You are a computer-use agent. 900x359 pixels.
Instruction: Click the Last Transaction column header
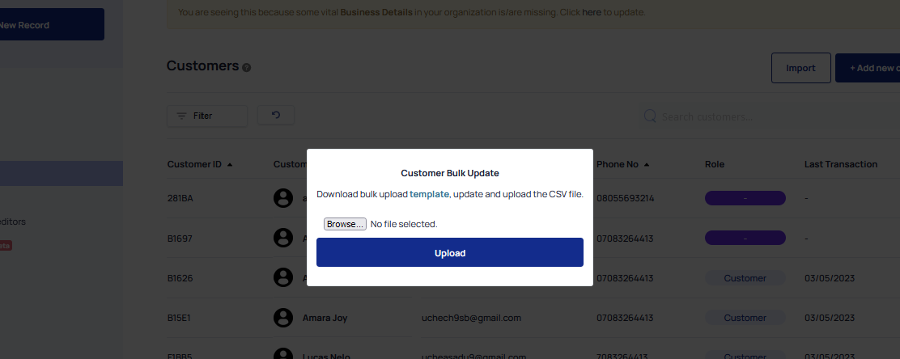coord(840,164)
